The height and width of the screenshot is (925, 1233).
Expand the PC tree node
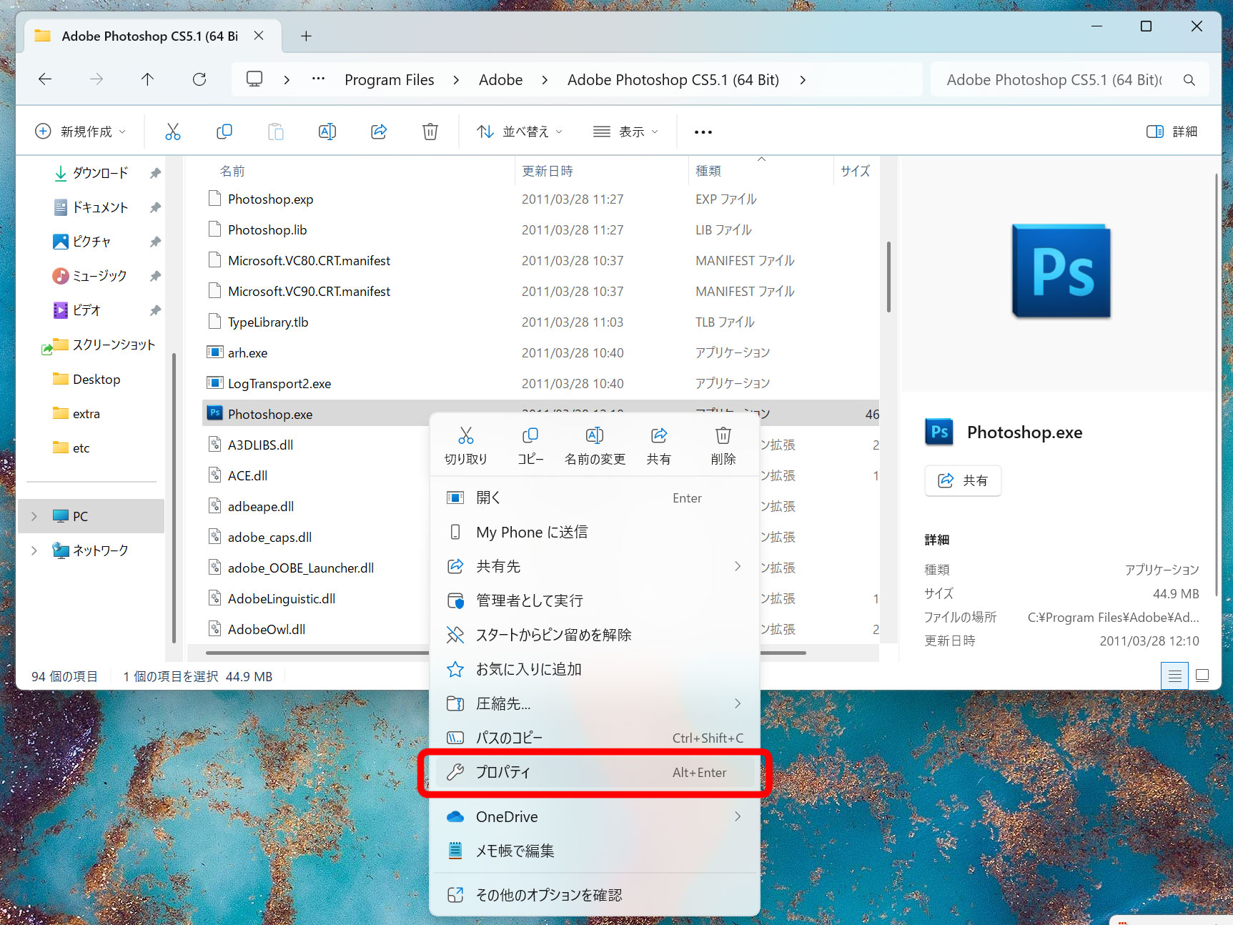point(34,516)
